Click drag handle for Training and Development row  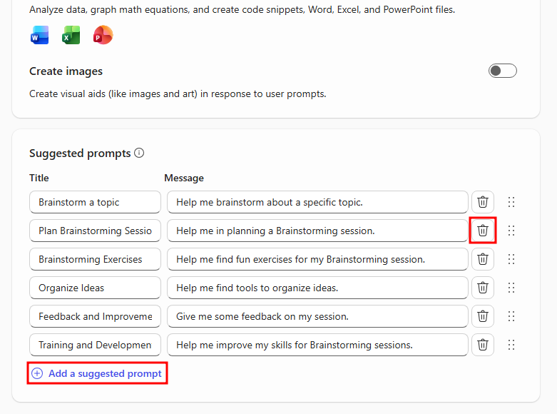coord(511,345)
